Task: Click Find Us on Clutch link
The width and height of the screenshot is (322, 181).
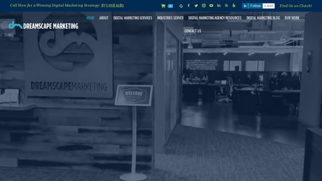Action: [x=296, y=6]
